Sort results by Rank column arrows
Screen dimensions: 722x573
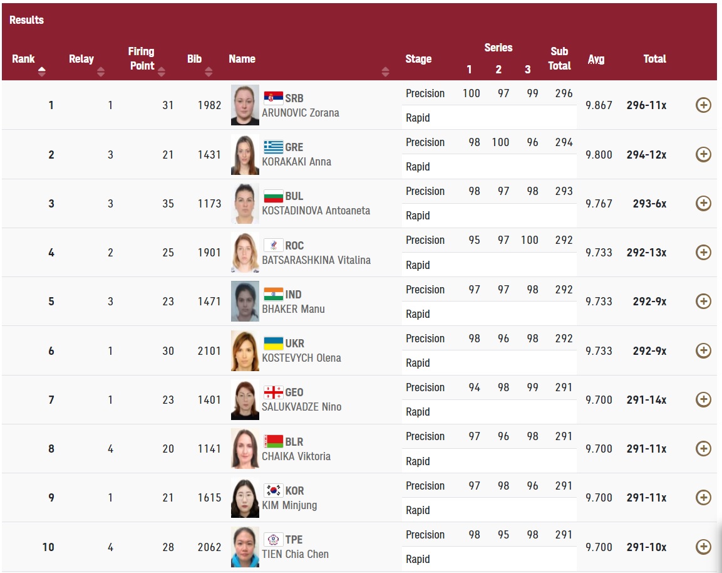coord(42,71)
